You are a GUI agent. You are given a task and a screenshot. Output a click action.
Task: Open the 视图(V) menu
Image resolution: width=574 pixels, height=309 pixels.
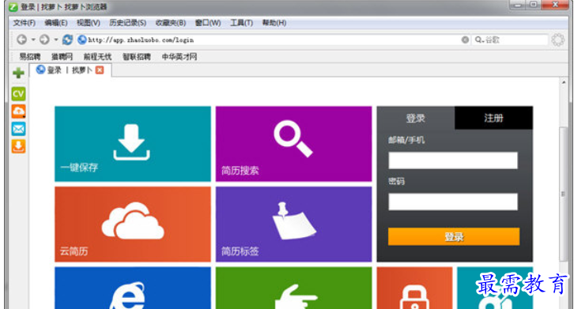coord(89,23)
